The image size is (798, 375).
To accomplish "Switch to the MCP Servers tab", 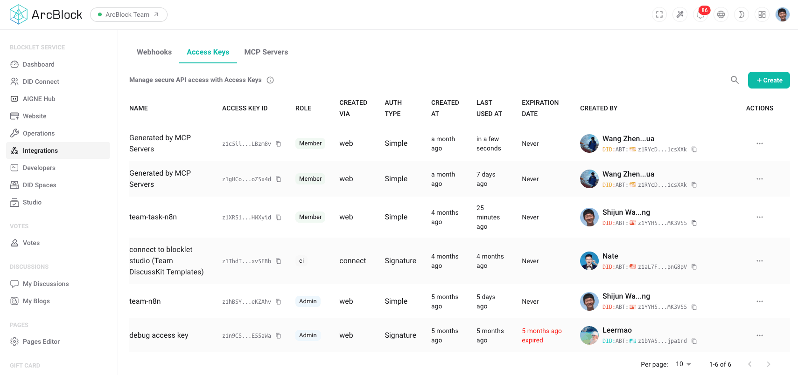I will 266,52.
